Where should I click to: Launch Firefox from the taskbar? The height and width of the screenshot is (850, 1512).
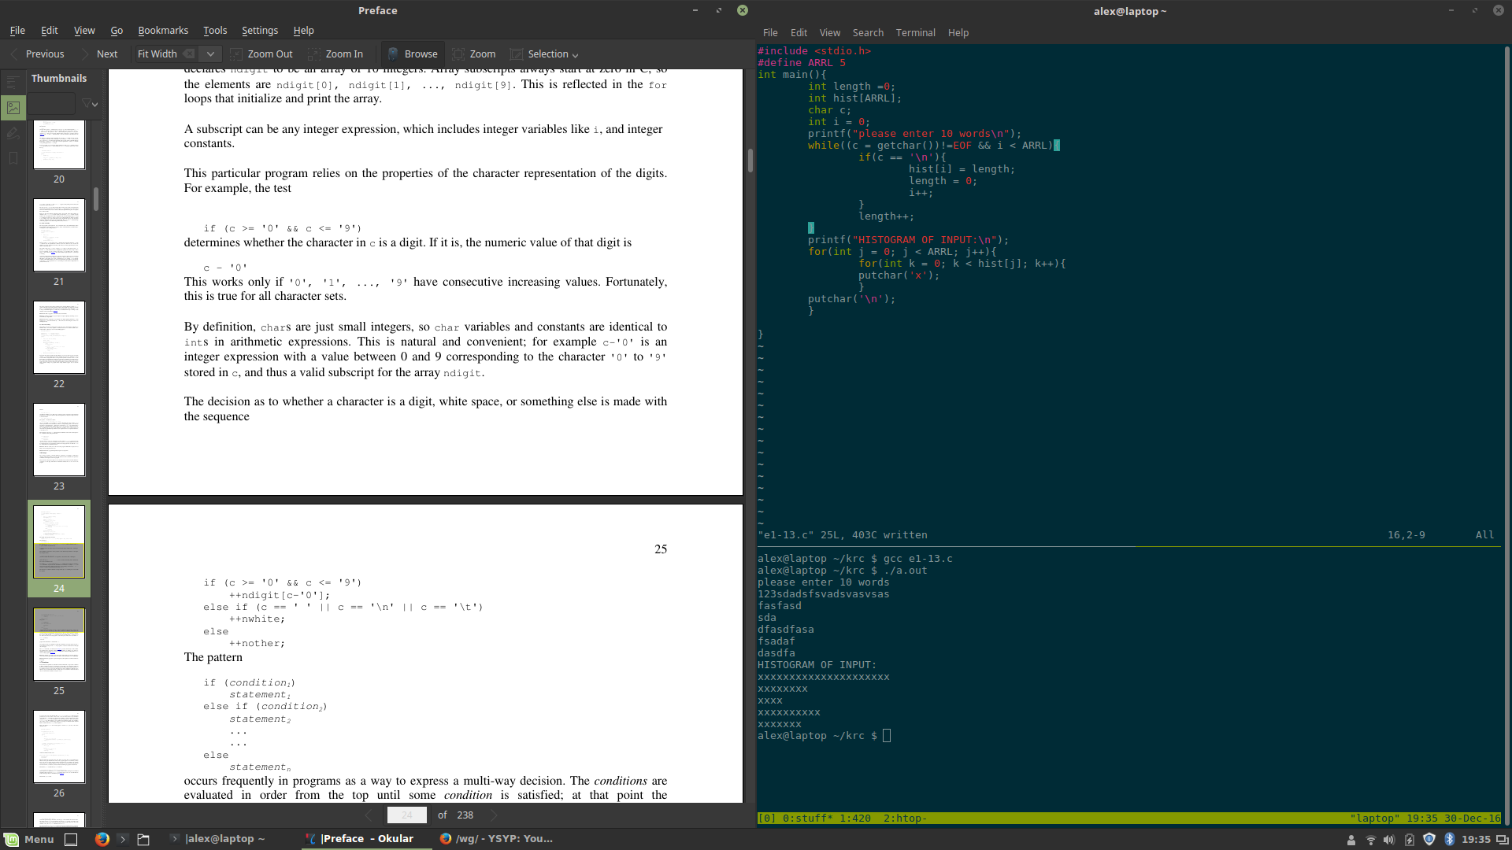[102, 839]
